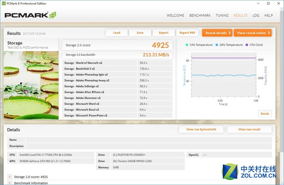
Task: Click View result online button
Action: (x=252, y=33)
